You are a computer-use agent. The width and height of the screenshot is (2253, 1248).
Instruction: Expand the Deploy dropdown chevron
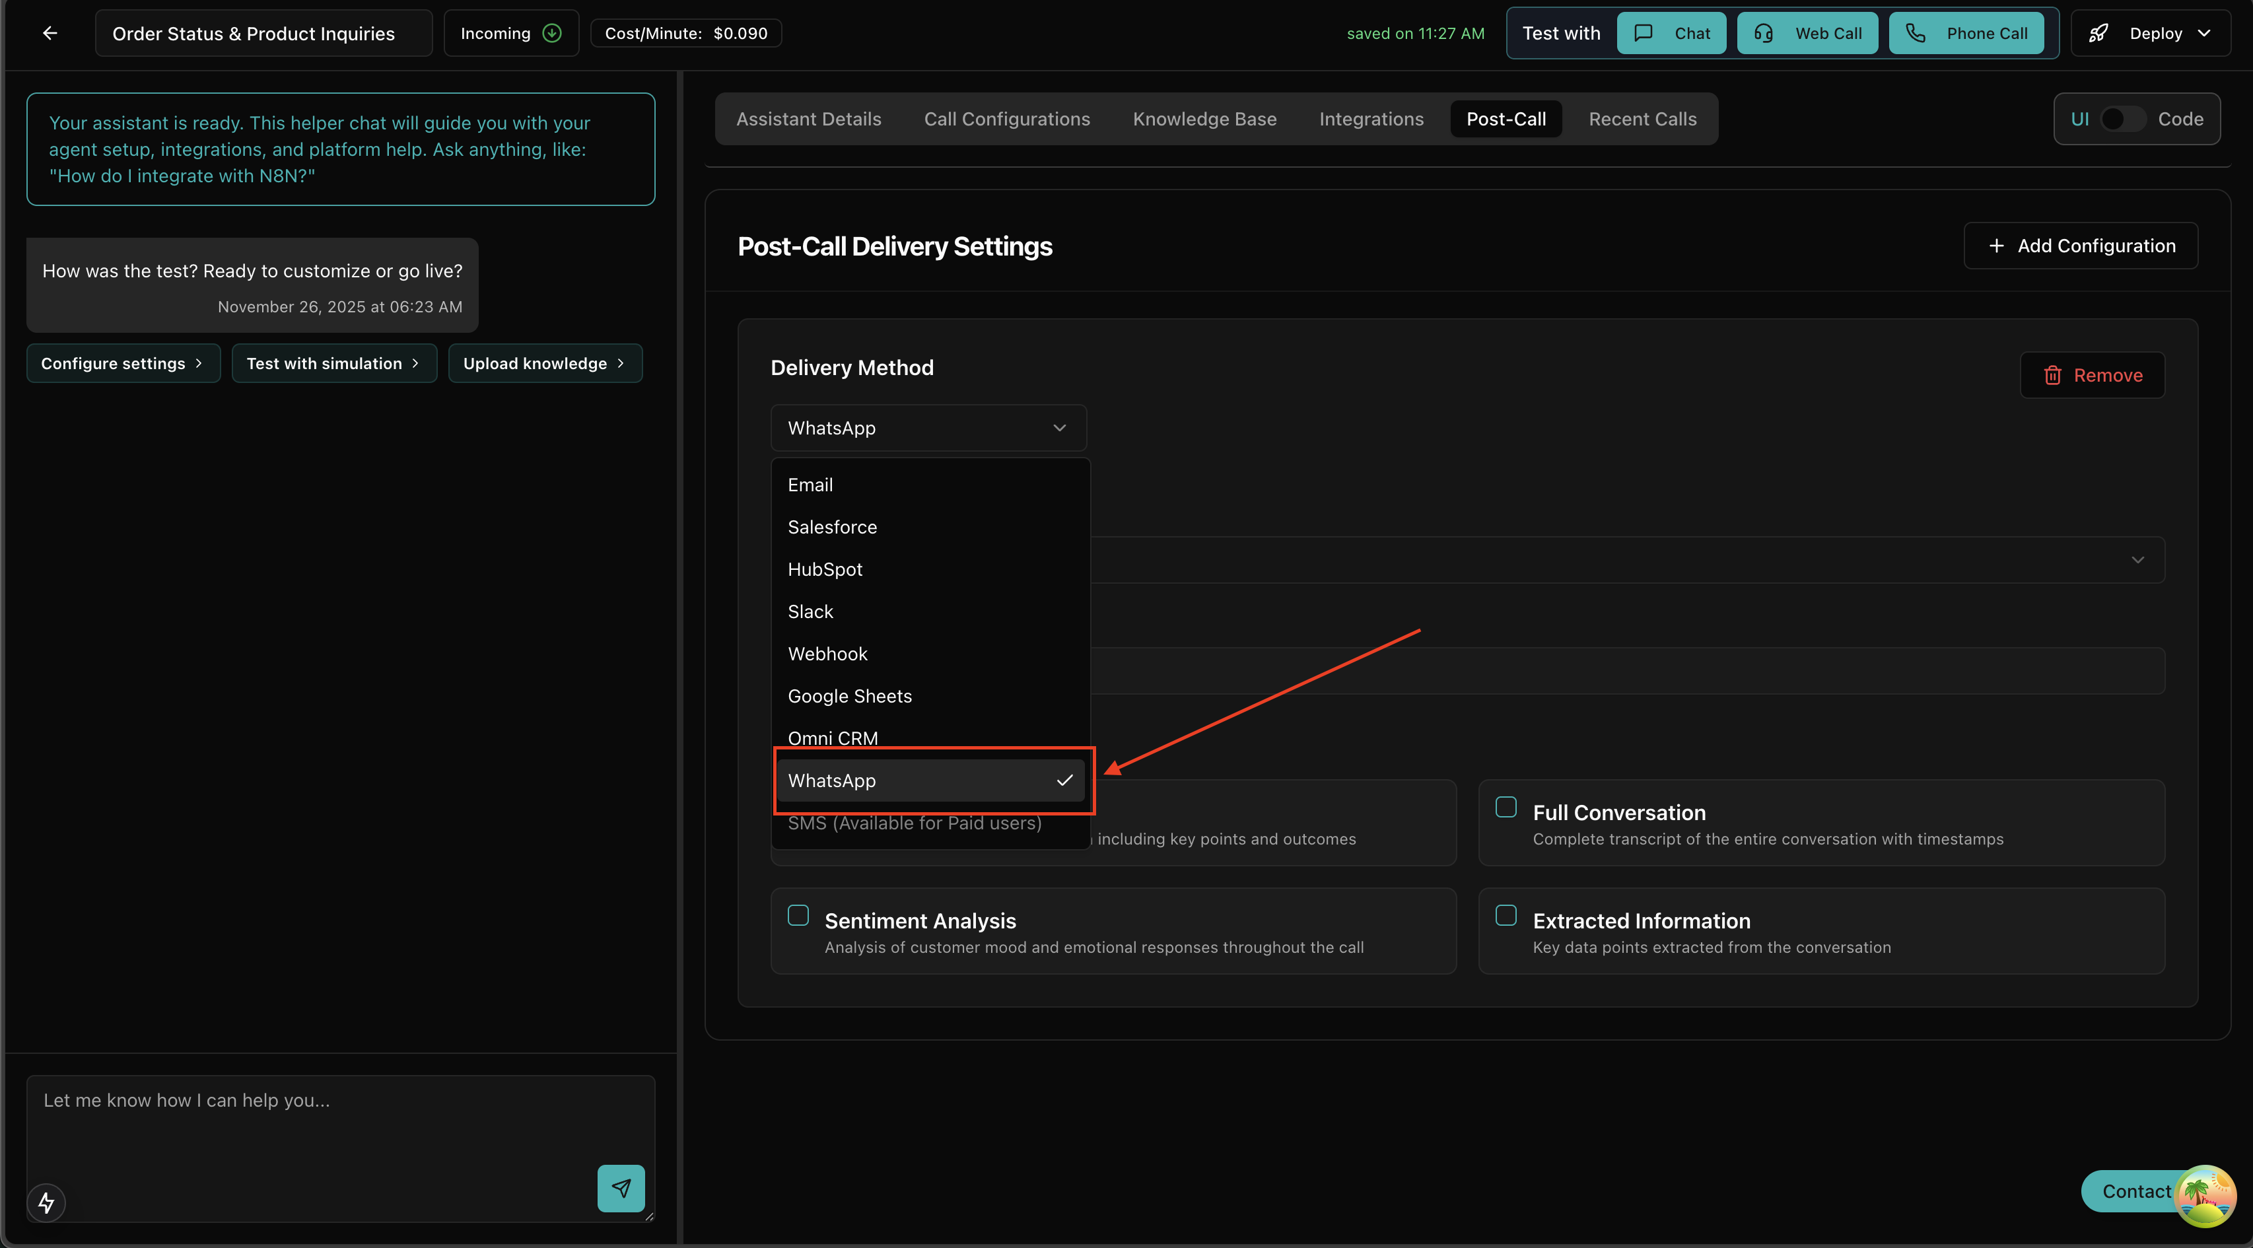click(x=2204, y=33)
